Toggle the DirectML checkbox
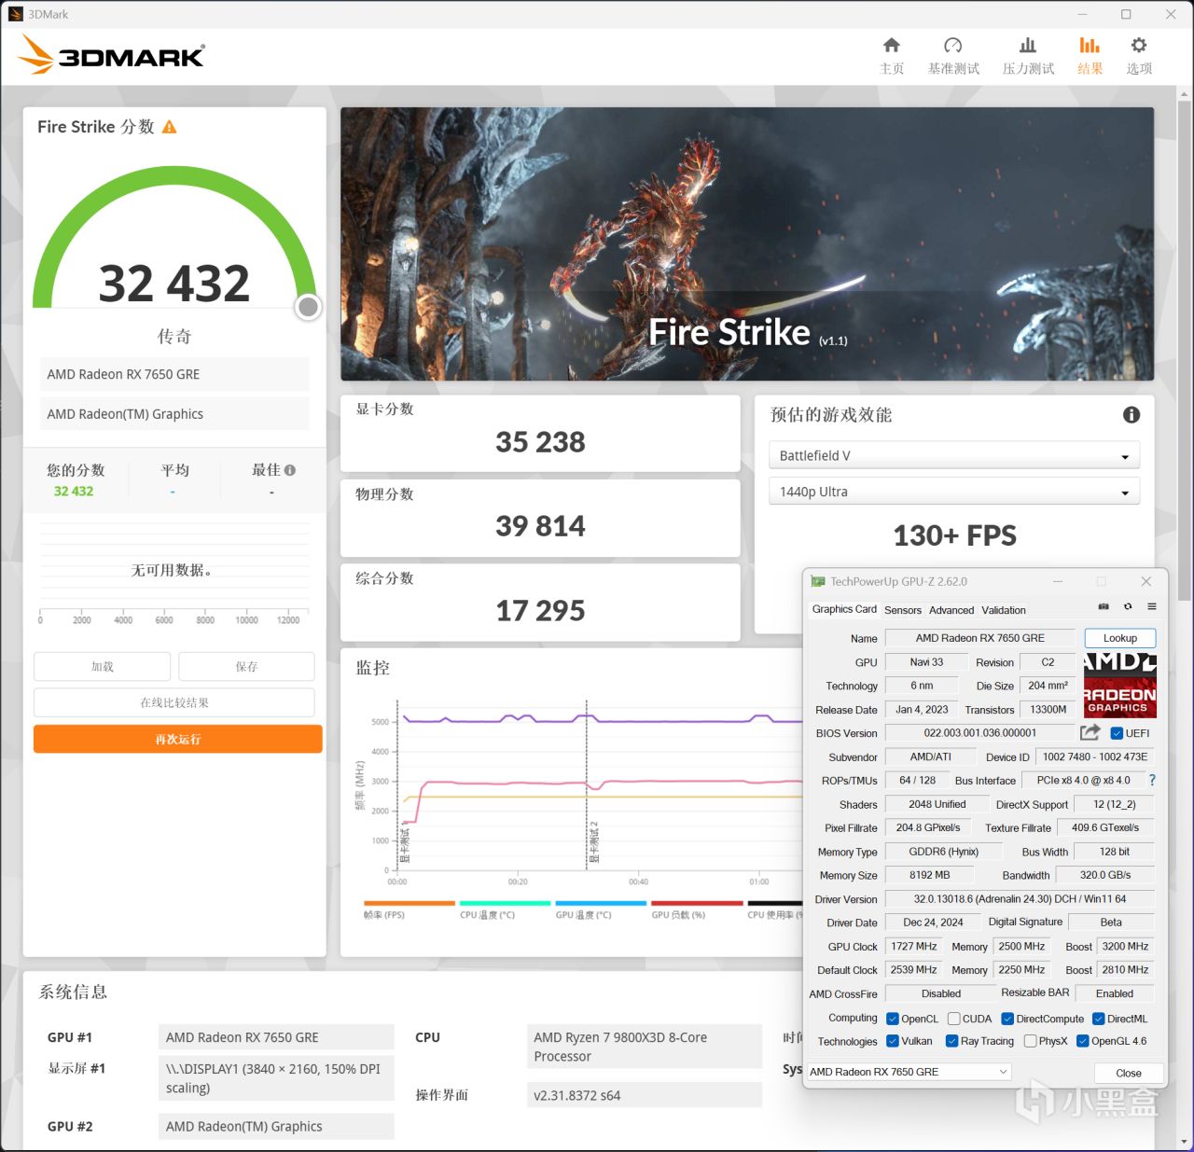1194x1152 pixels. 1099,1019
